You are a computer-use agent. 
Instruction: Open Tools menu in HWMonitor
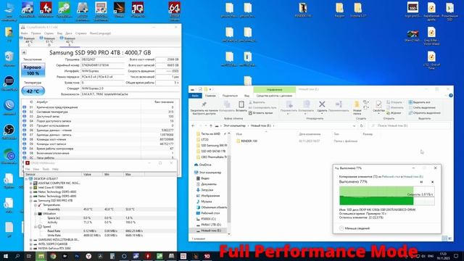(x=46, y=169)
